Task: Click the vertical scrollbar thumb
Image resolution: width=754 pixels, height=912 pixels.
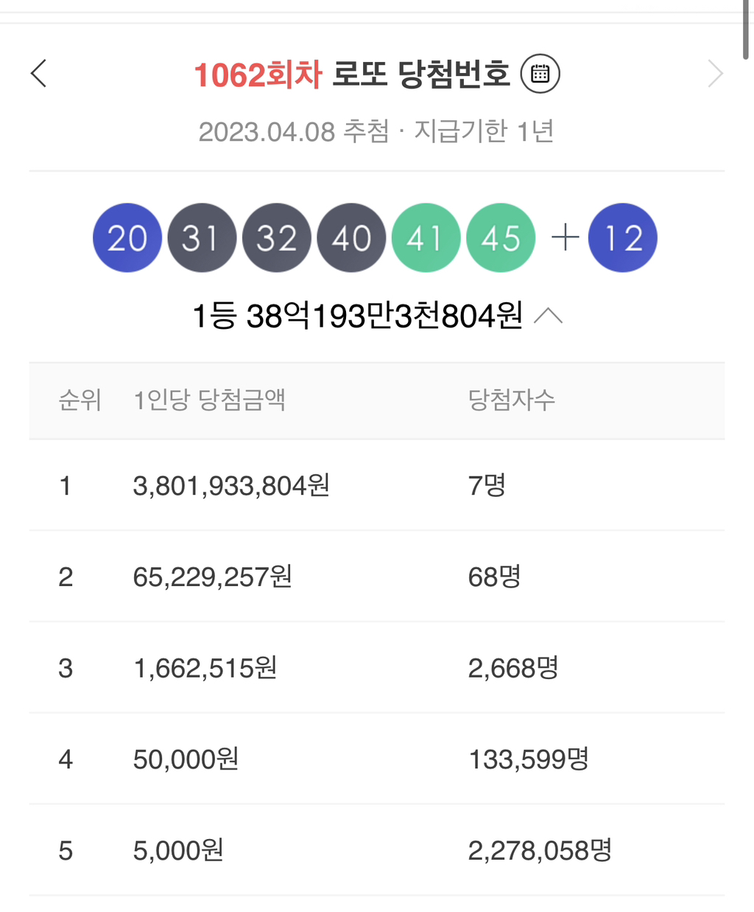Action: 748,29
